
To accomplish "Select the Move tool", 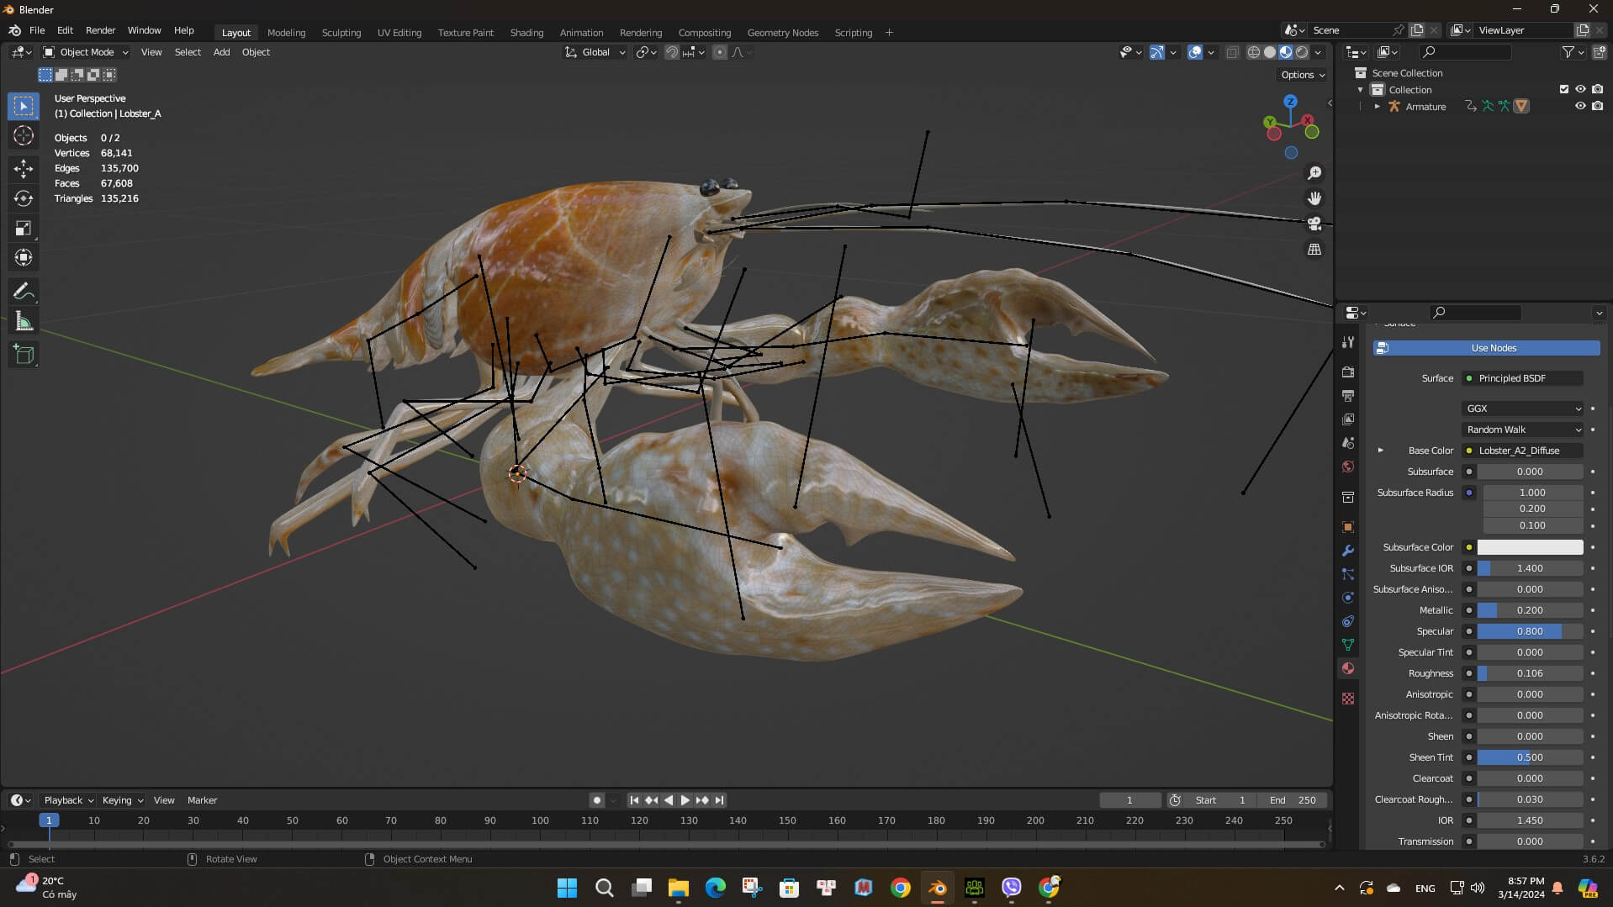I will point(24,169).
